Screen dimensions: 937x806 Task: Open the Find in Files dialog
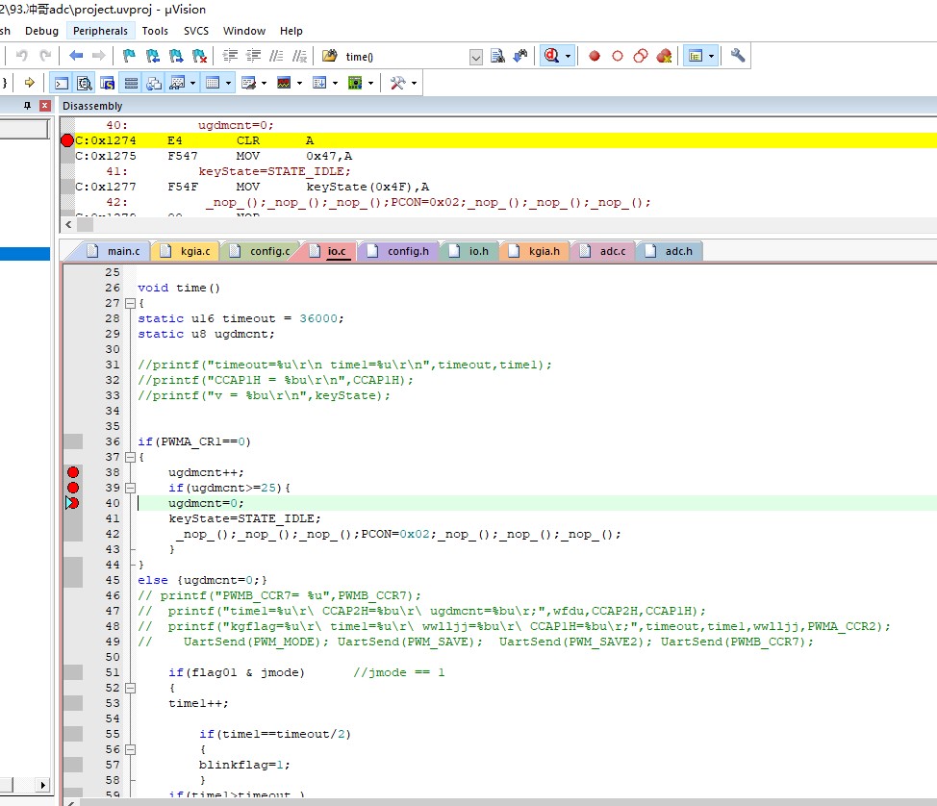pos(329,56)
